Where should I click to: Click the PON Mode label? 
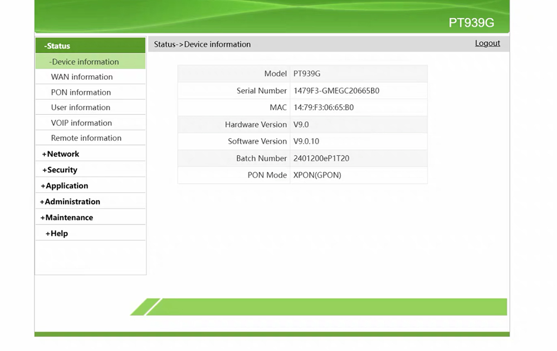[x=267, y=175]
